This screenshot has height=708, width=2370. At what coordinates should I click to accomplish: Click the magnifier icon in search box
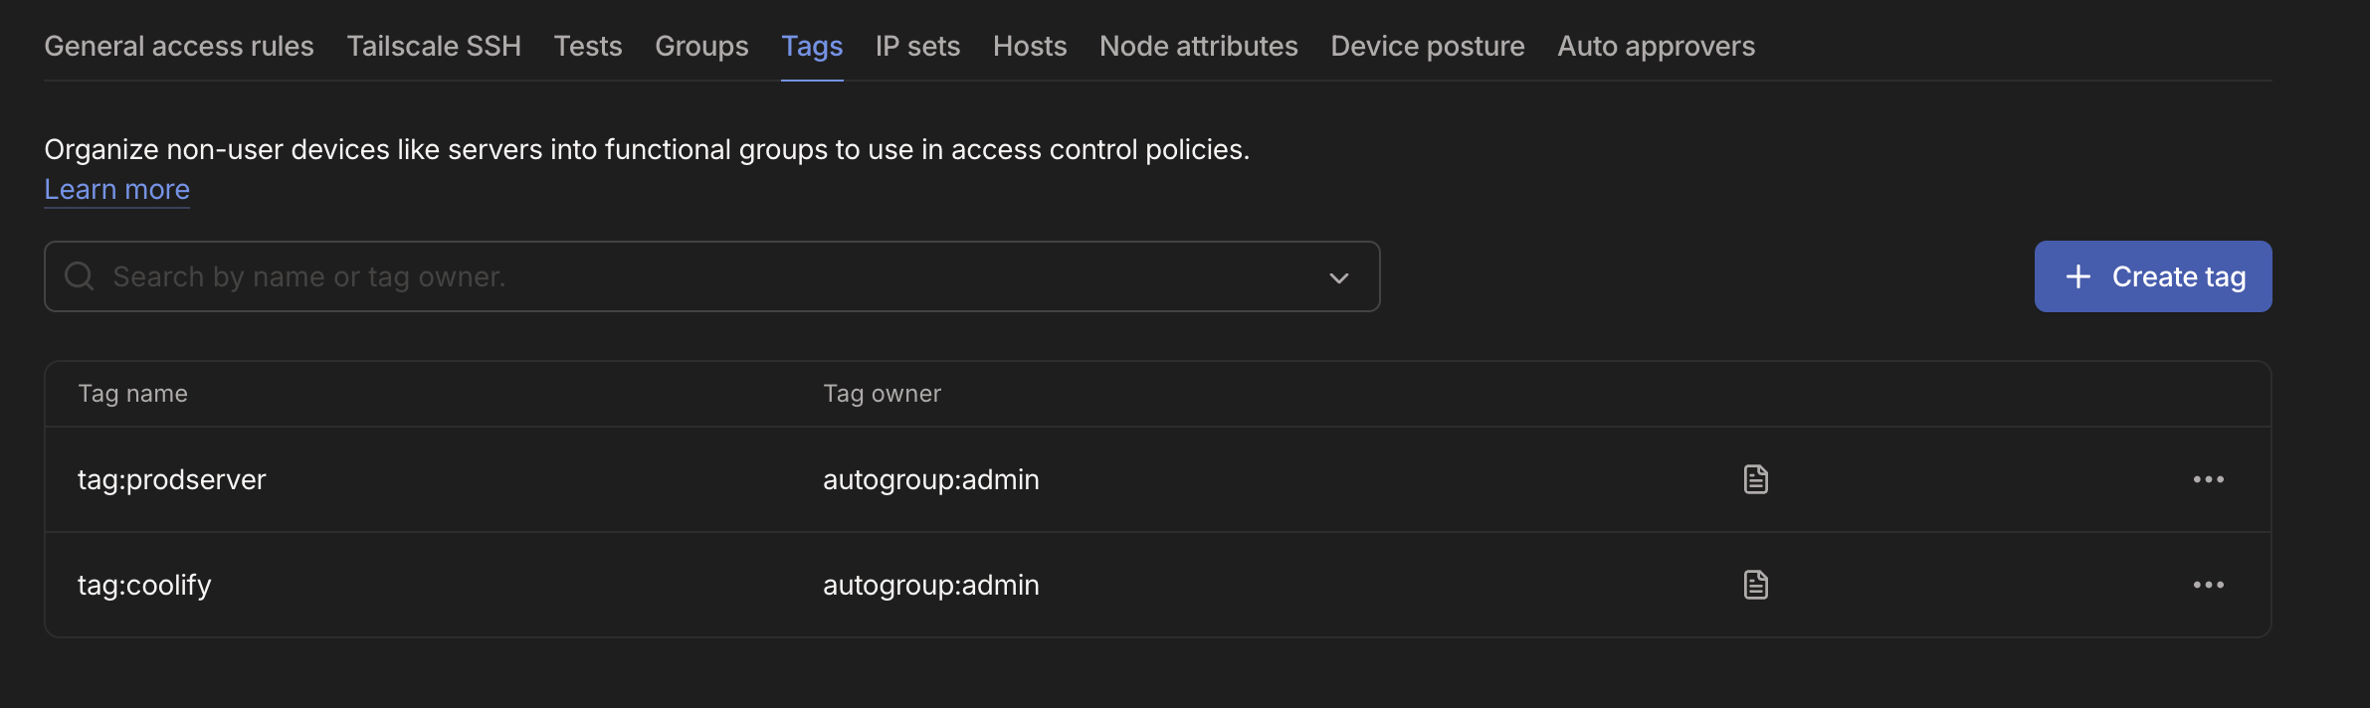(x=80, y=276)
